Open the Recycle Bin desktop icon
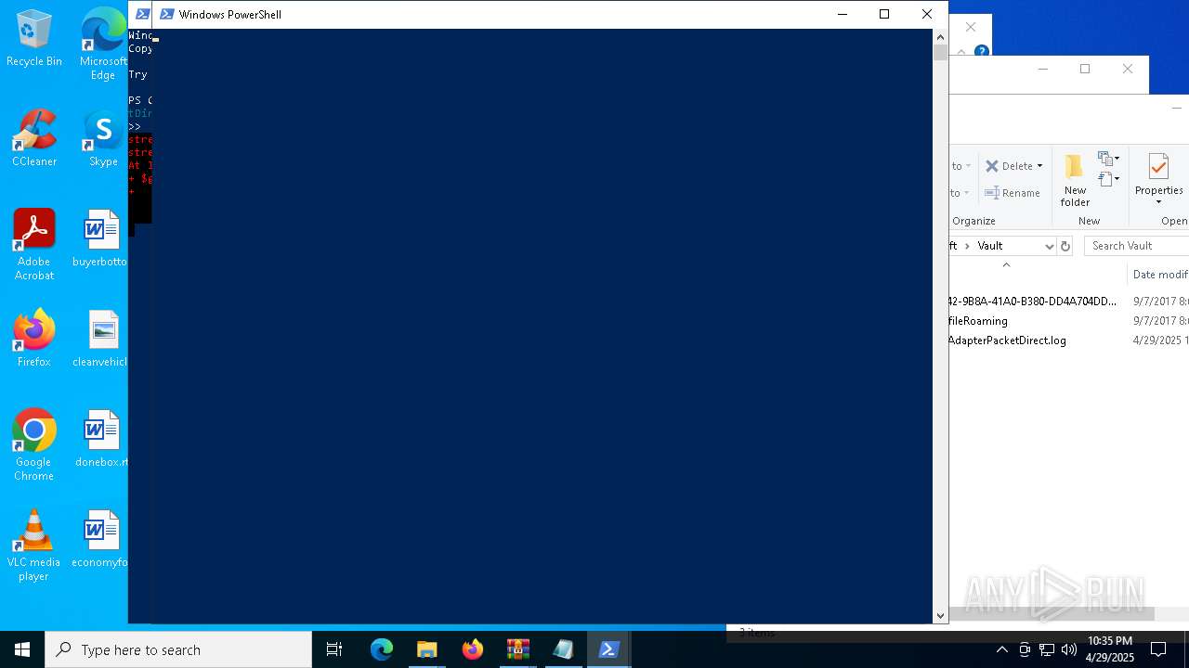The height and width of the screenshot is (668, 1189). (34, 38)
